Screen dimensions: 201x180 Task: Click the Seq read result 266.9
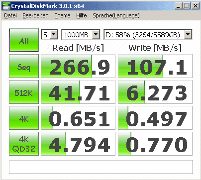[78, 66]
